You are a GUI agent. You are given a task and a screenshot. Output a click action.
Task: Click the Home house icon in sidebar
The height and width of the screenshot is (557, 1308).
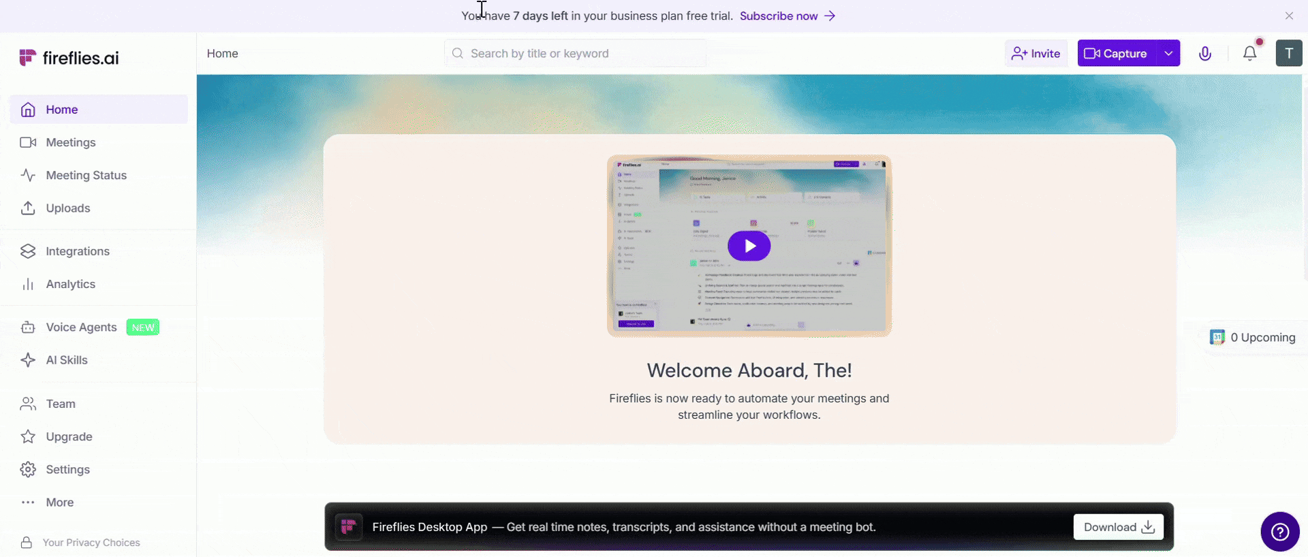pyautogui.click(x=28, y=110)
